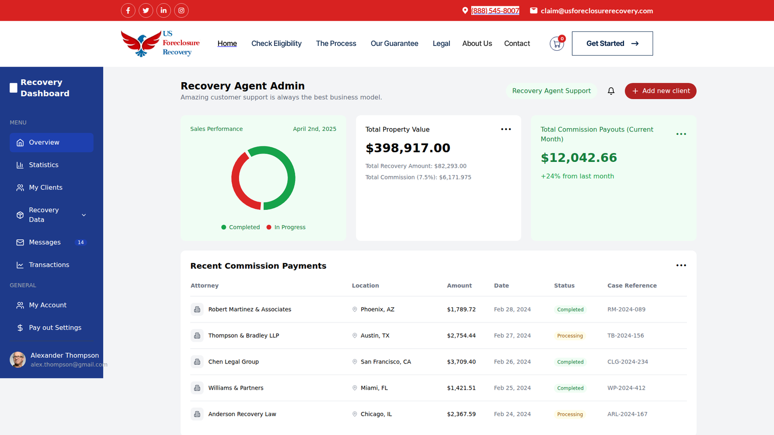This screenshot has width=774, height=435.
Task: Open My Account settings
Action: coord(47,305)
